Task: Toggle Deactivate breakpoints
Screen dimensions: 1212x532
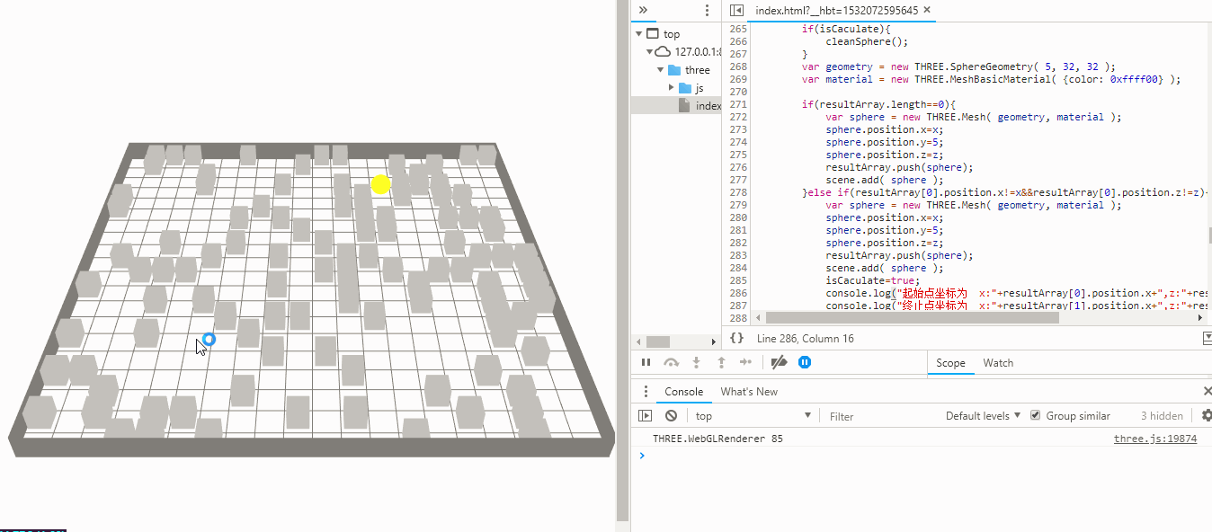Action: pyautogui.click(x=780, y=362)
